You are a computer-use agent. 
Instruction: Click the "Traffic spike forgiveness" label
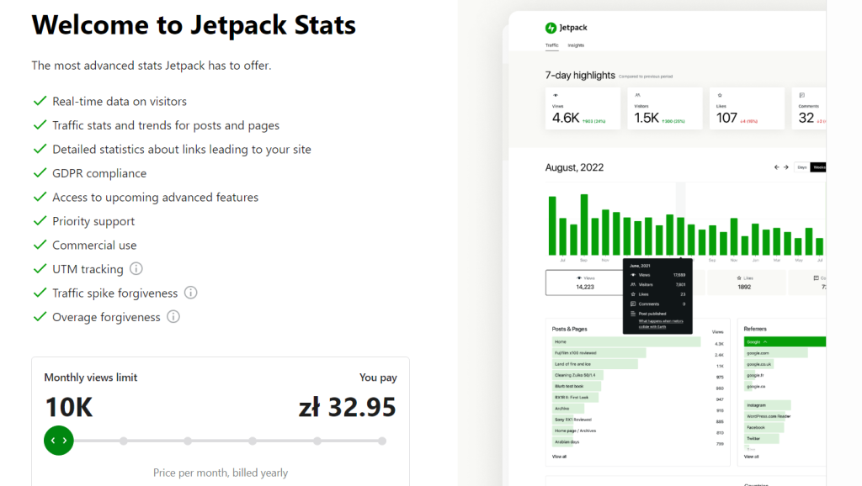click(114, 293)
